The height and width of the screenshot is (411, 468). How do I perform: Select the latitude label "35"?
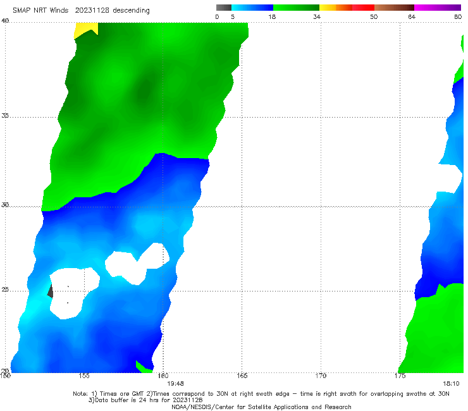5,116
